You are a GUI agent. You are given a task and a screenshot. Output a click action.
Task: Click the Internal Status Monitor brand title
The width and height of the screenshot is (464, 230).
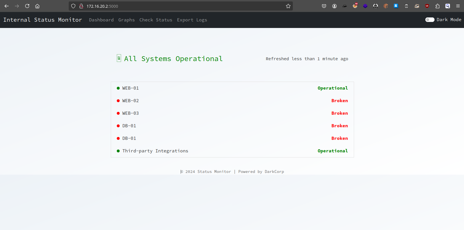pyautogui.click(x=43, y=20)
